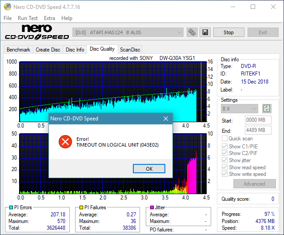This screenshot has height=235, width=284.
Task: Close the error dialog with X
Action: point(166,119)
